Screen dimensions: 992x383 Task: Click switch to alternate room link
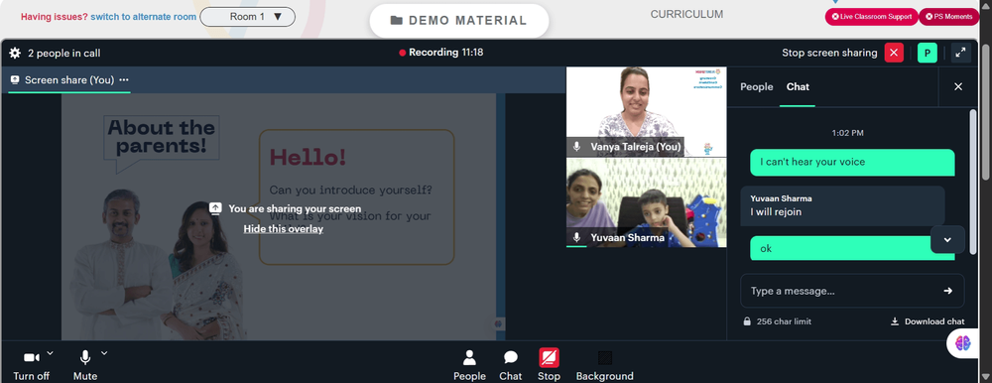(x=143, y=17)
